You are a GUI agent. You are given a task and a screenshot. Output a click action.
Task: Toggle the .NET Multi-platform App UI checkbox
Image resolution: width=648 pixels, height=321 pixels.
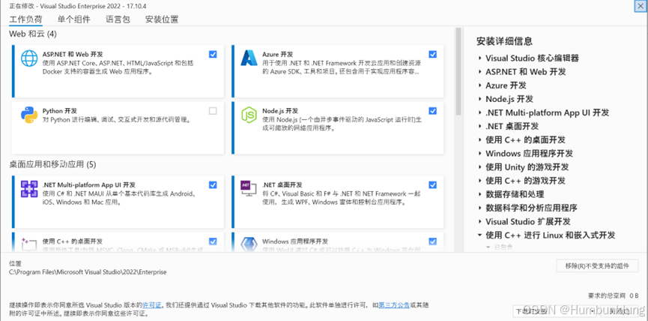(213, 185)
